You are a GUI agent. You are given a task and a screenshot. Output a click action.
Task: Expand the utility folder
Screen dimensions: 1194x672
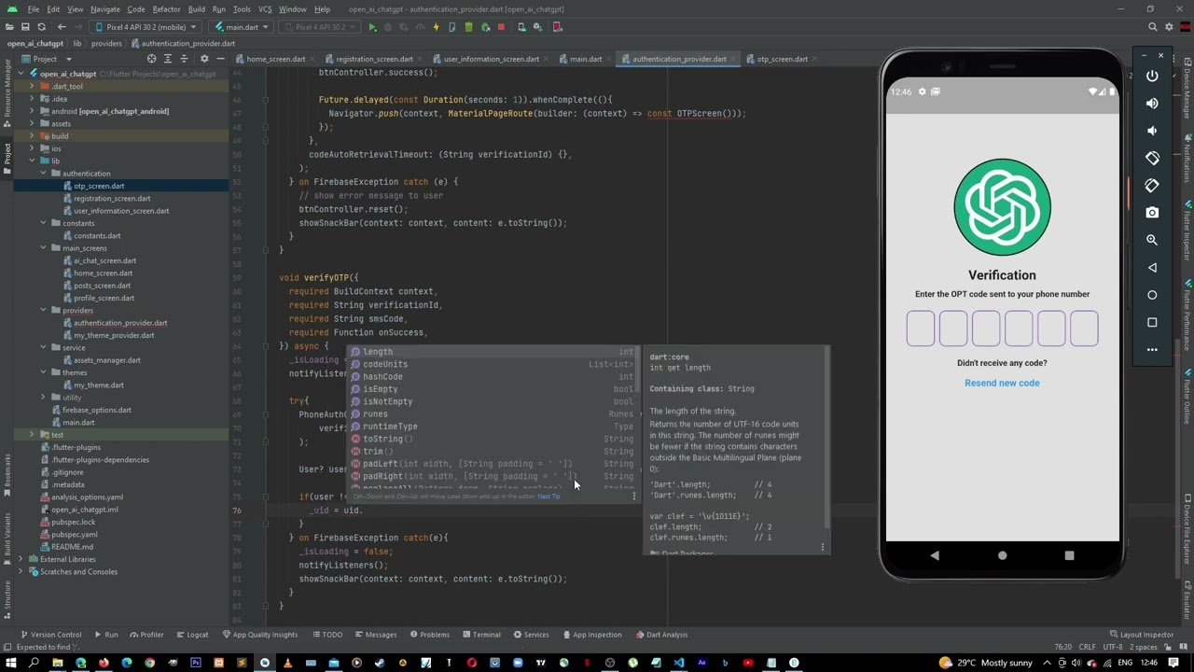tap(43, 398)
